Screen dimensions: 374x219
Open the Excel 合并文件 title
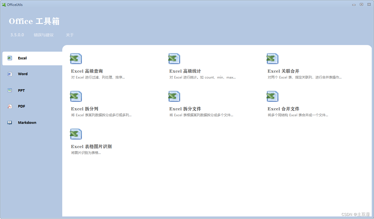click(x=283, y=109)
